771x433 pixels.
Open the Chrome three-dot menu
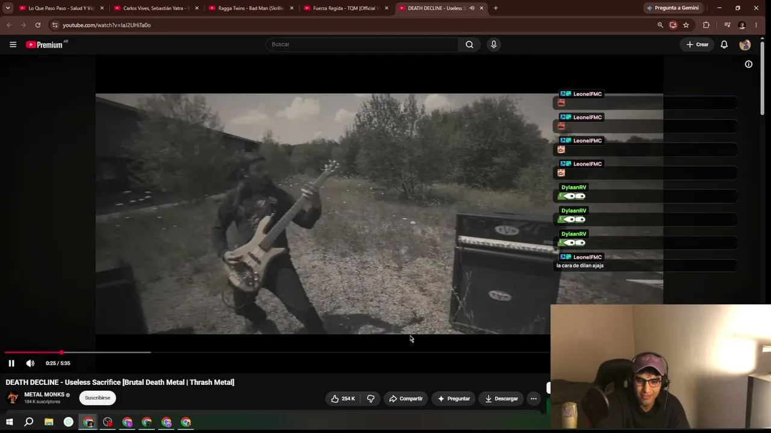point(756,25)
